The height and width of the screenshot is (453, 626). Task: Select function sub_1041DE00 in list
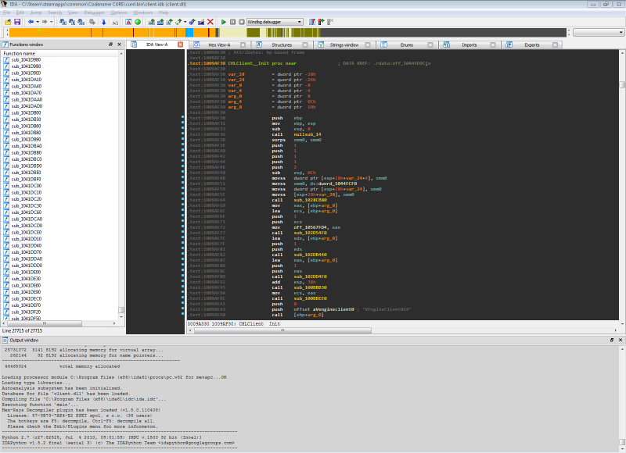pyautogui.click(x=26, y=272)
